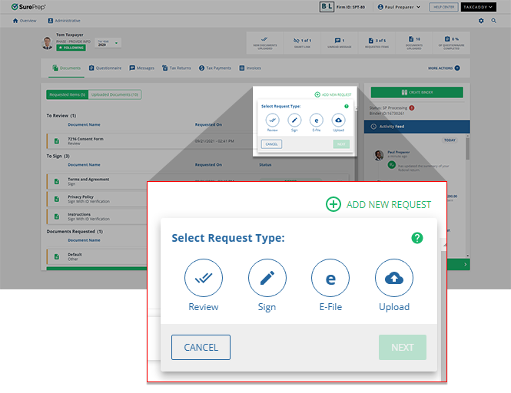Switch to Tax Returns tab

click(177, 68)
